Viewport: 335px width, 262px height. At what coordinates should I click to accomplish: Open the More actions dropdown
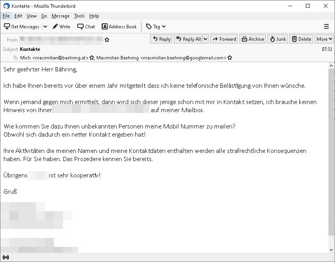[x=324, y=39]
